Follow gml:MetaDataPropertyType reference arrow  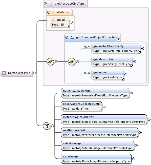(x=140, y=53)
